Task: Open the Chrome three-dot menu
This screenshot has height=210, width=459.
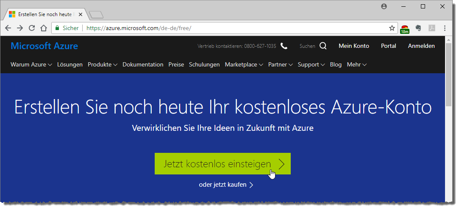Action: tap(445, 28)
